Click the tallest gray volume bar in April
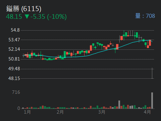This screenshot has width=161, height=121. click(x=152, y=100)
